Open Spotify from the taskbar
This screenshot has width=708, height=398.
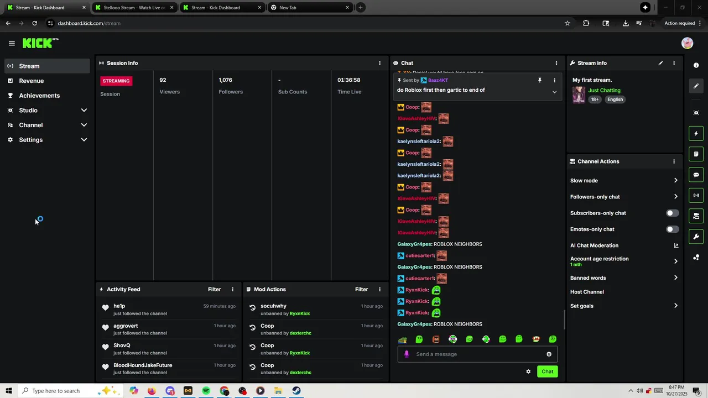point(206,391)
